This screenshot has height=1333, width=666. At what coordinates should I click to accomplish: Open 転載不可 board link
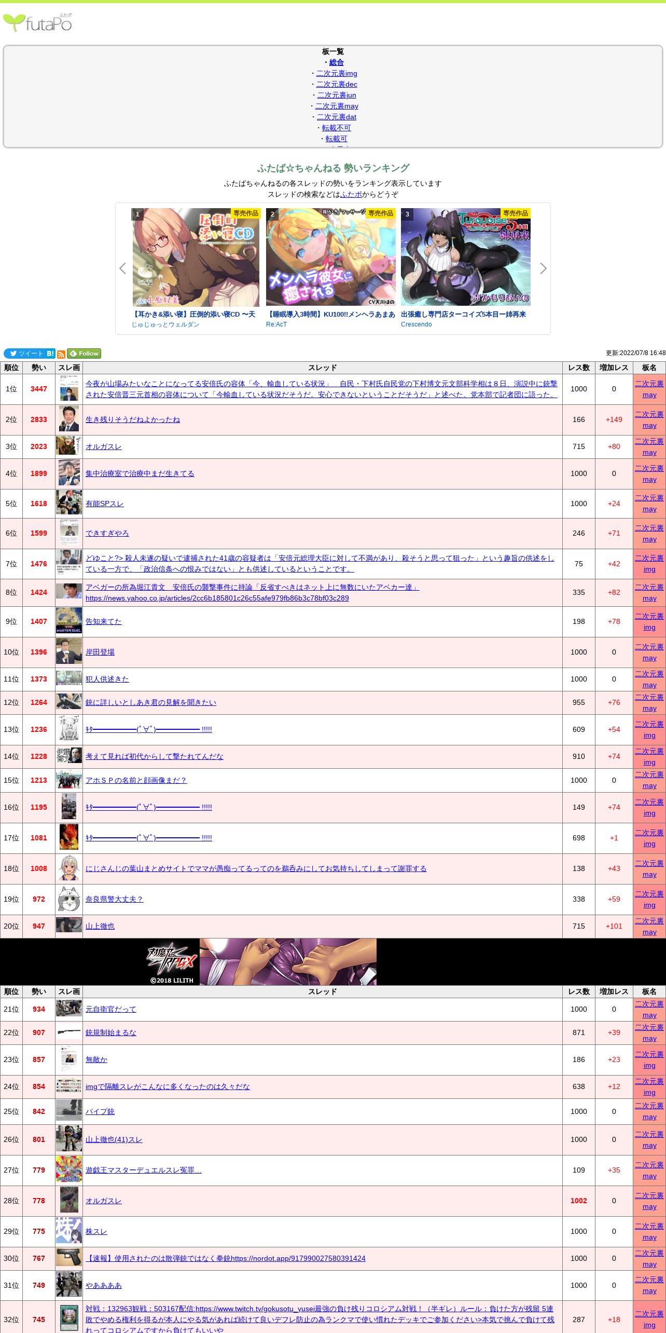[x=337, y=128]
